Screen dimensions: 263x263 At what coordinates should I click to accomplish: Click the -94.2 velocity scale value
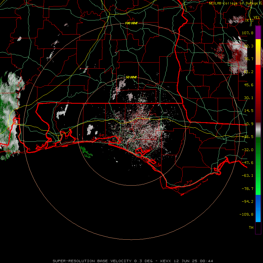[x=248, y=201]
